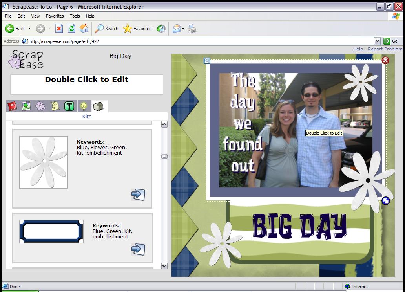Viewport: 405px width, 292px height.
Task: Click the IE Forward button
Action: [x=40, y=29]
